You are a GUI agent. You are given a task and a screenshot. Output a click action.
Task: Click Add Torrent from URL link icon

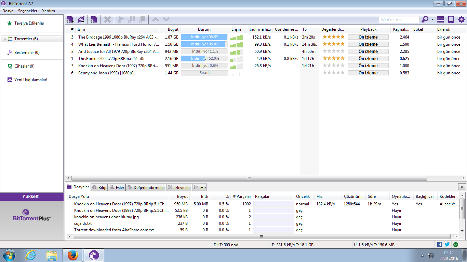coord(81,19)
